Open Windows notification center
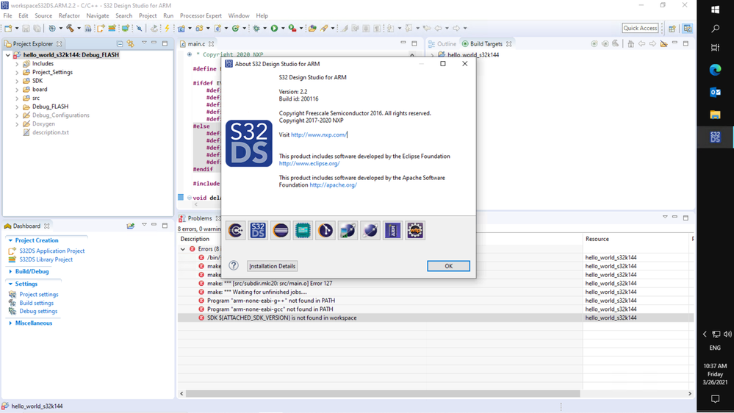 (715, 399)
